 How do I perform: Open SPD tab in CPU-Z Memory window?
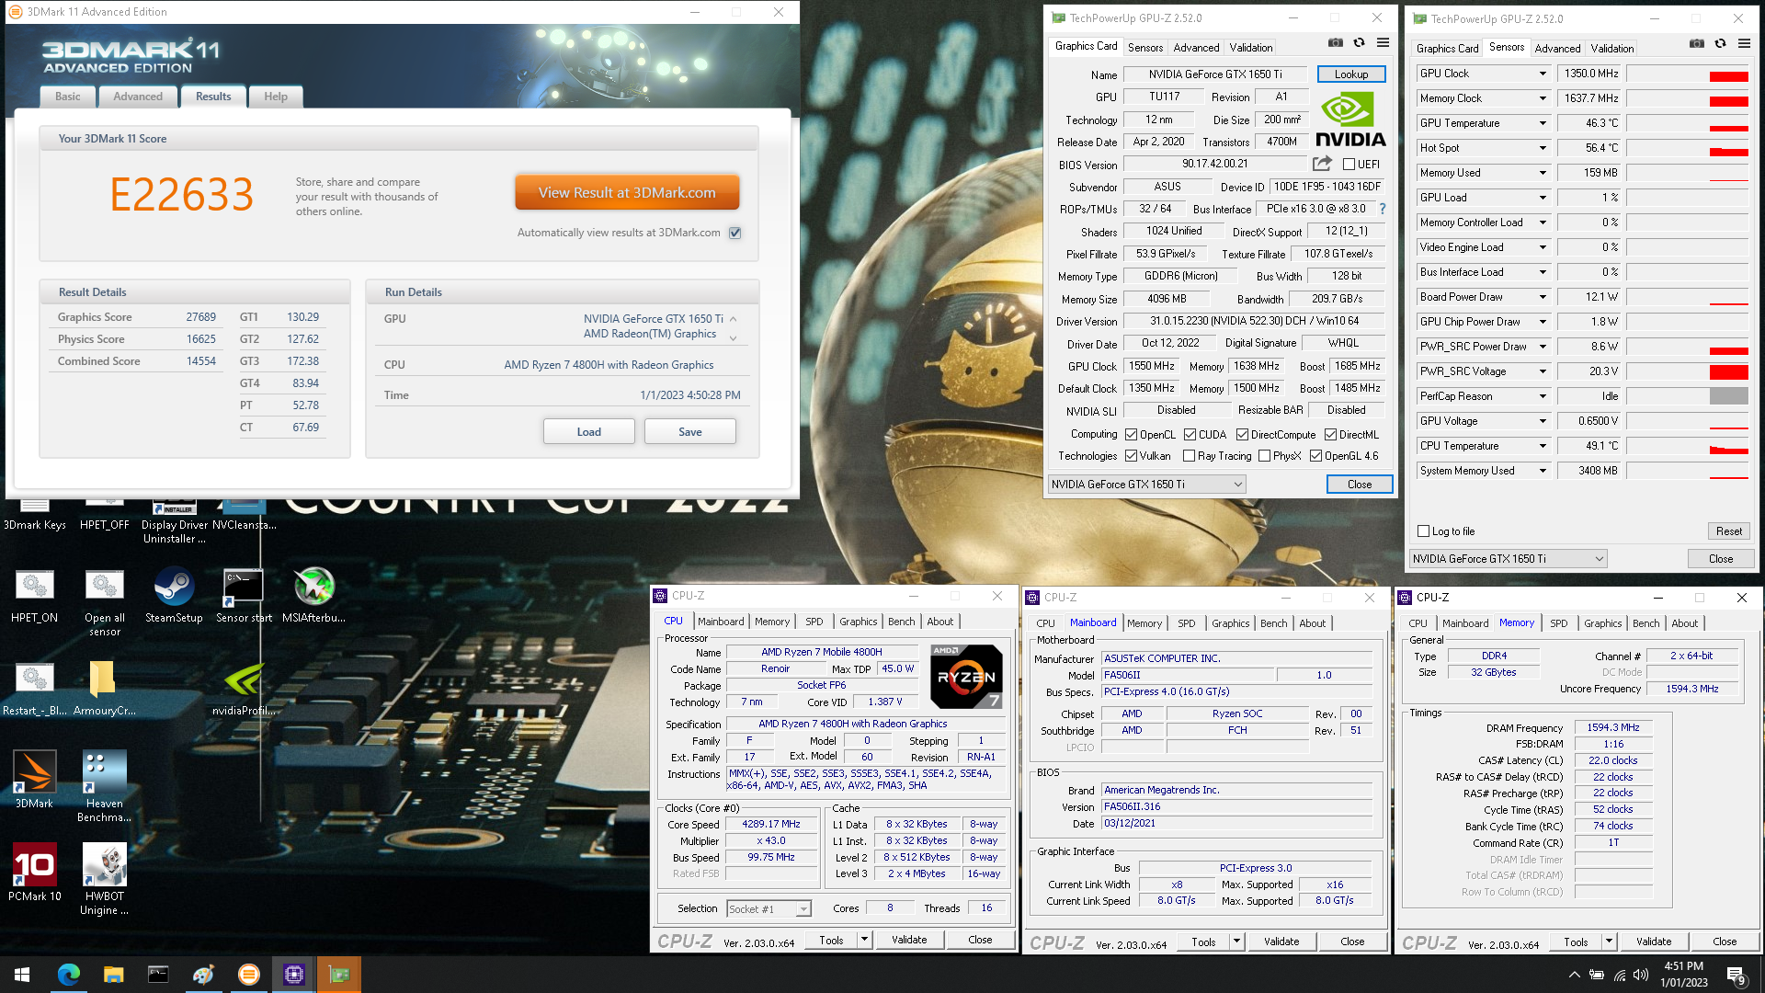click(1559, 623)
